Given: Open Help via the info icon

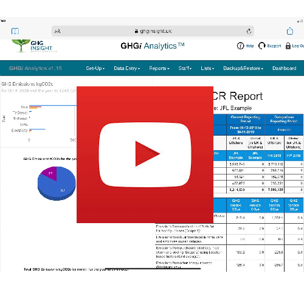Looking at the screenshot, I should 240,46.
